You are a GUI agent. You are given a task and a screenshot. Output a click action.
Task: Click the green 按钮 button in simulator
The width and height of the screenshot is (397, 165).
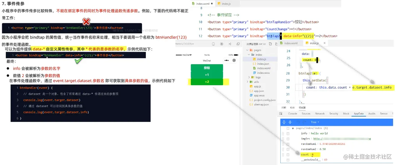(207, 68)
